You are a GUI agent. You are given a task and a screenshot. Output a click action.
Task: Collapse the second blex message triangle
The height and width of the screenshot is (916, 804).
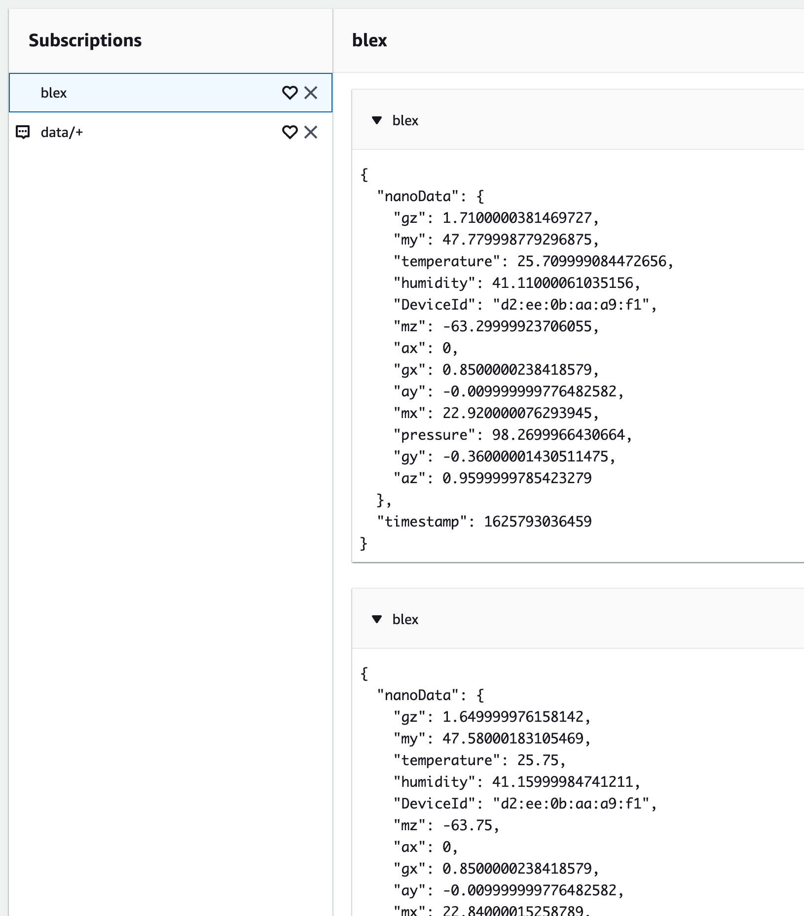click(377, 619)
